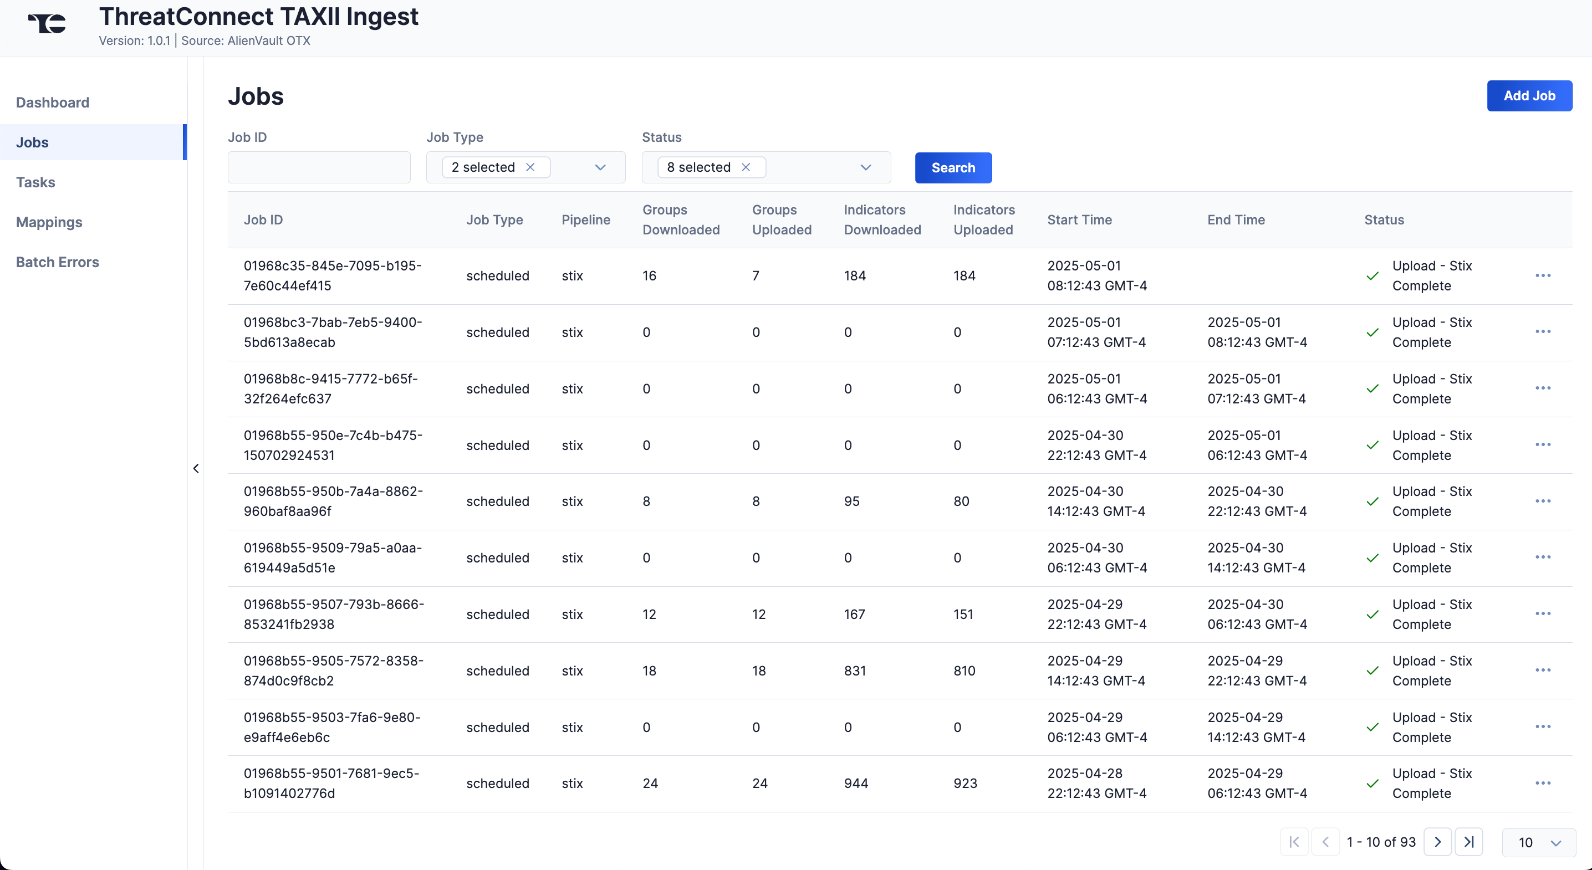
Task: Open actions menu for job ending 619449a5d51e
Action: (1543, 557)
